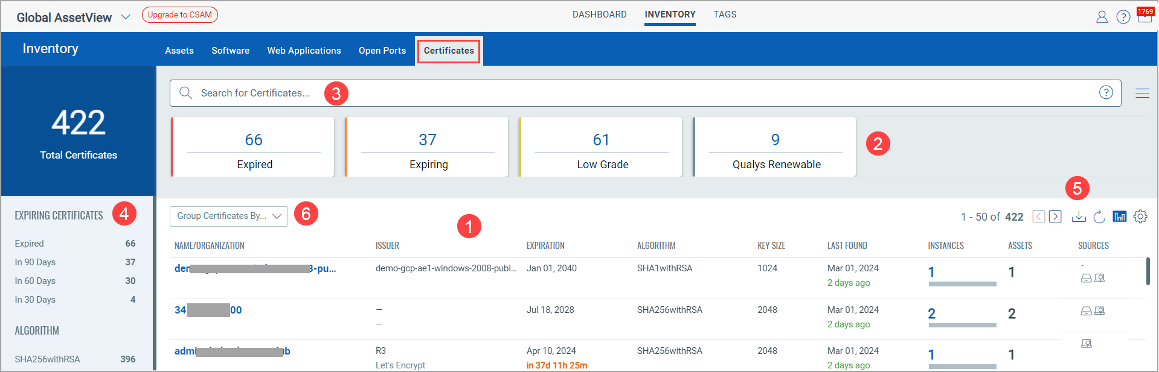
Task: Open the certificate name starting with adm
Action: 233,351
